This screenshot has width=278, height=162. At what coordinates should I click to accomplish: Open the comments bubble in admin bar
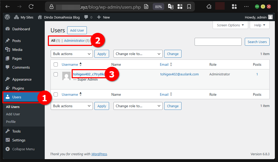(86, 17)
